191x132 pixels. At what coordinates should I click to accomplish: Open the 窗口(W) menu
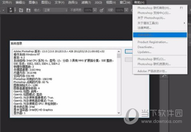pyautogui.click(x=125, y=2)
